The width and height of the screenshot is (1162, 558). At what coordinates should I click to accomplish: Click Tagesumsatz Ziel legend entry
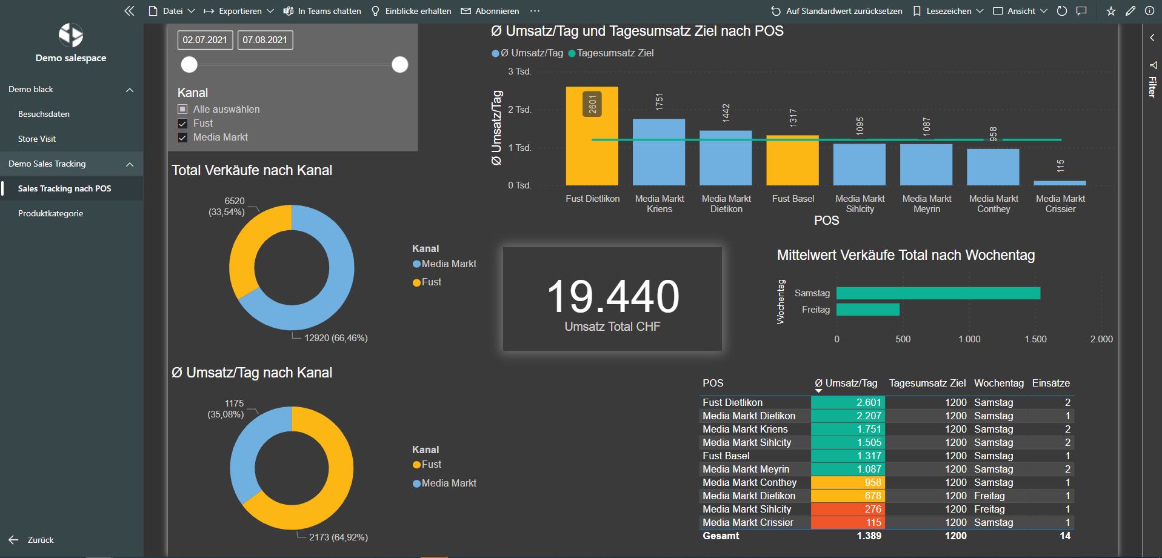[x=611, y=53]
